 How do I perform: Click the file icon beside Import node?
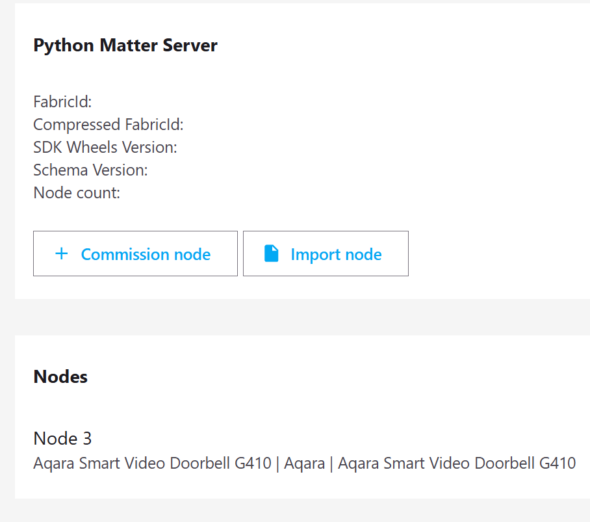click(x=272, y=254)
